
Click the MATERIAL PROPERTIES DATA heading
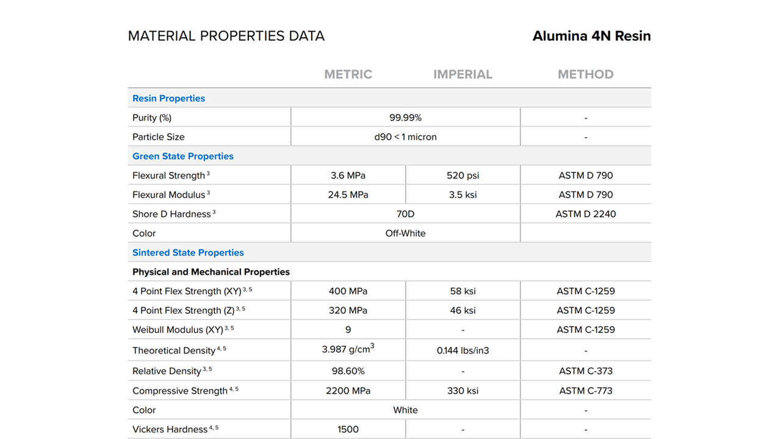pos(226,36)
